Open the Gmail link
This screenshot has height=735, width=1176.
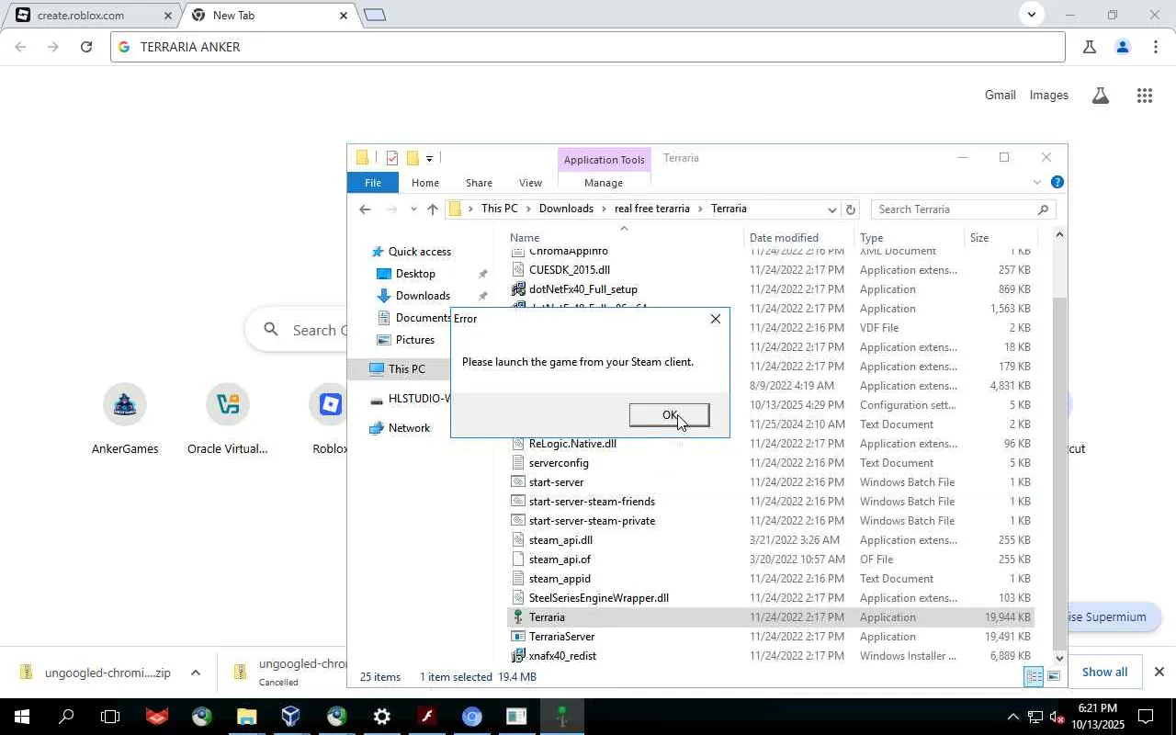(x=1000, y=96)
